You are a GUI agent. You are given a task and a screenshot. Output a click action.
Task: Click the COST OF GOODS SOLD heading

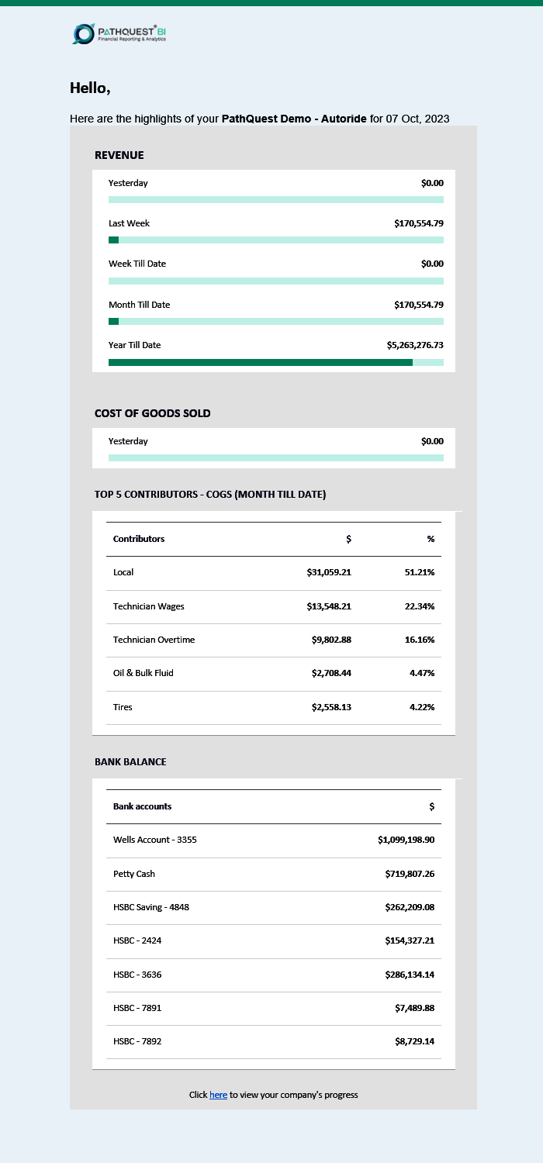(x=153, y=413)
